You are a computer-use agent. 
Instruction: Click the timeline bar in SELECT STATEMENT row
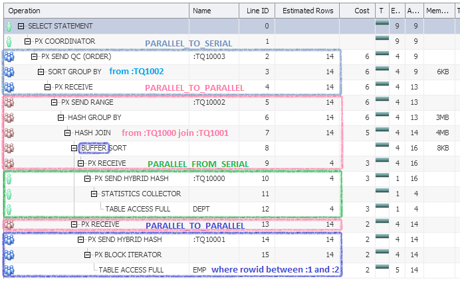pyautogui.click(x=382, y=25)
